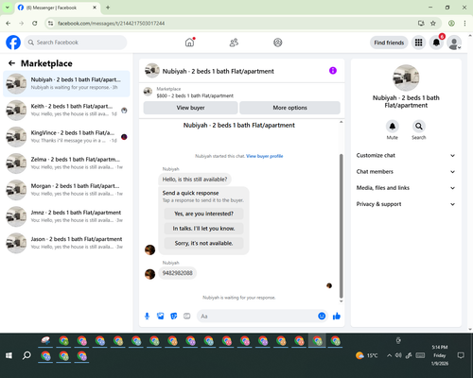Expand Chat members section

[x=406, y=172]
